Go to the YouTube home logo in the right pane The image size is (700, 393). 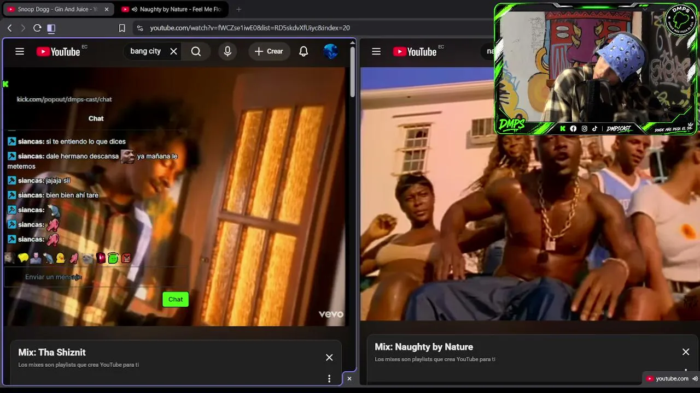point(415,51)
